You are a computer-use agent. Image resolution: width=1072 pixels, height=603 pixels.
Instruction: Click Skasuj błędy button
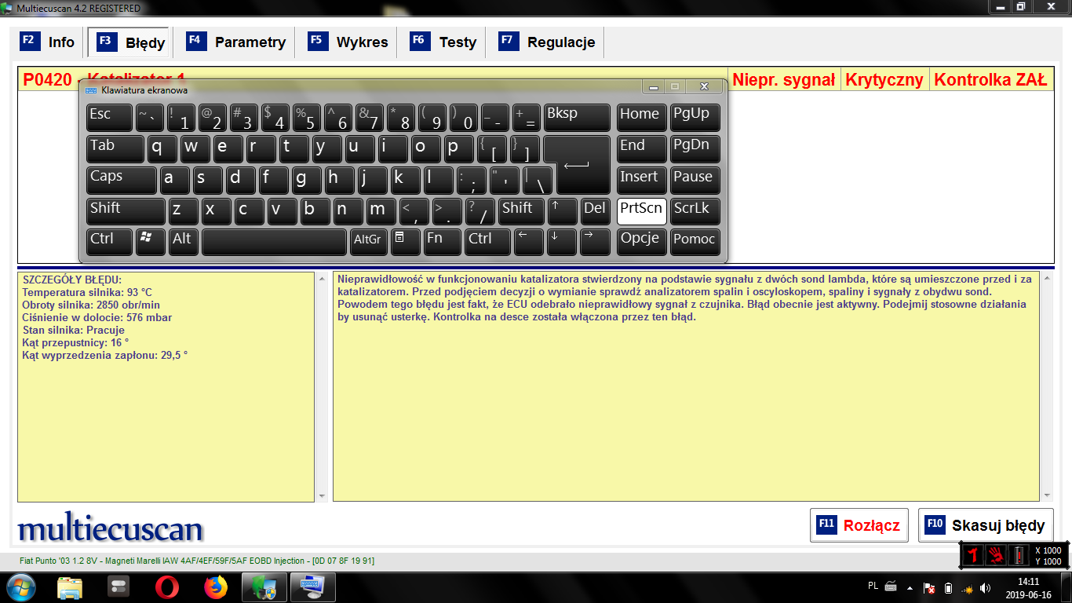click(985, 525)
